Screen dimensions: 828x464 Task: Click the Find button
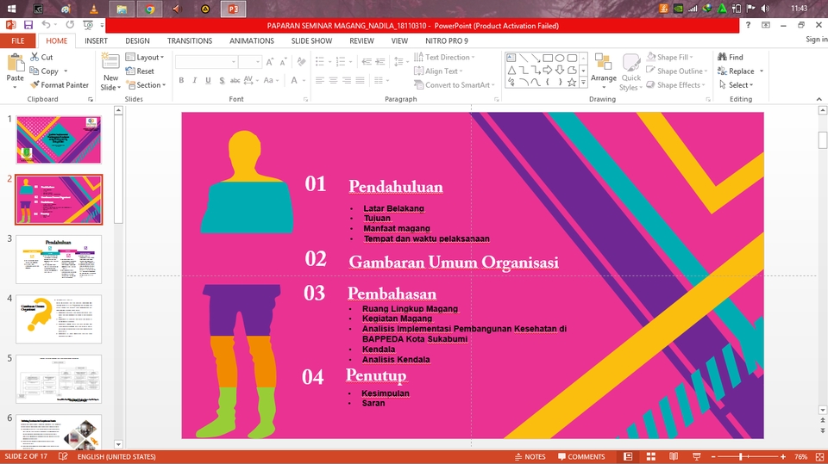click(731, 57)
